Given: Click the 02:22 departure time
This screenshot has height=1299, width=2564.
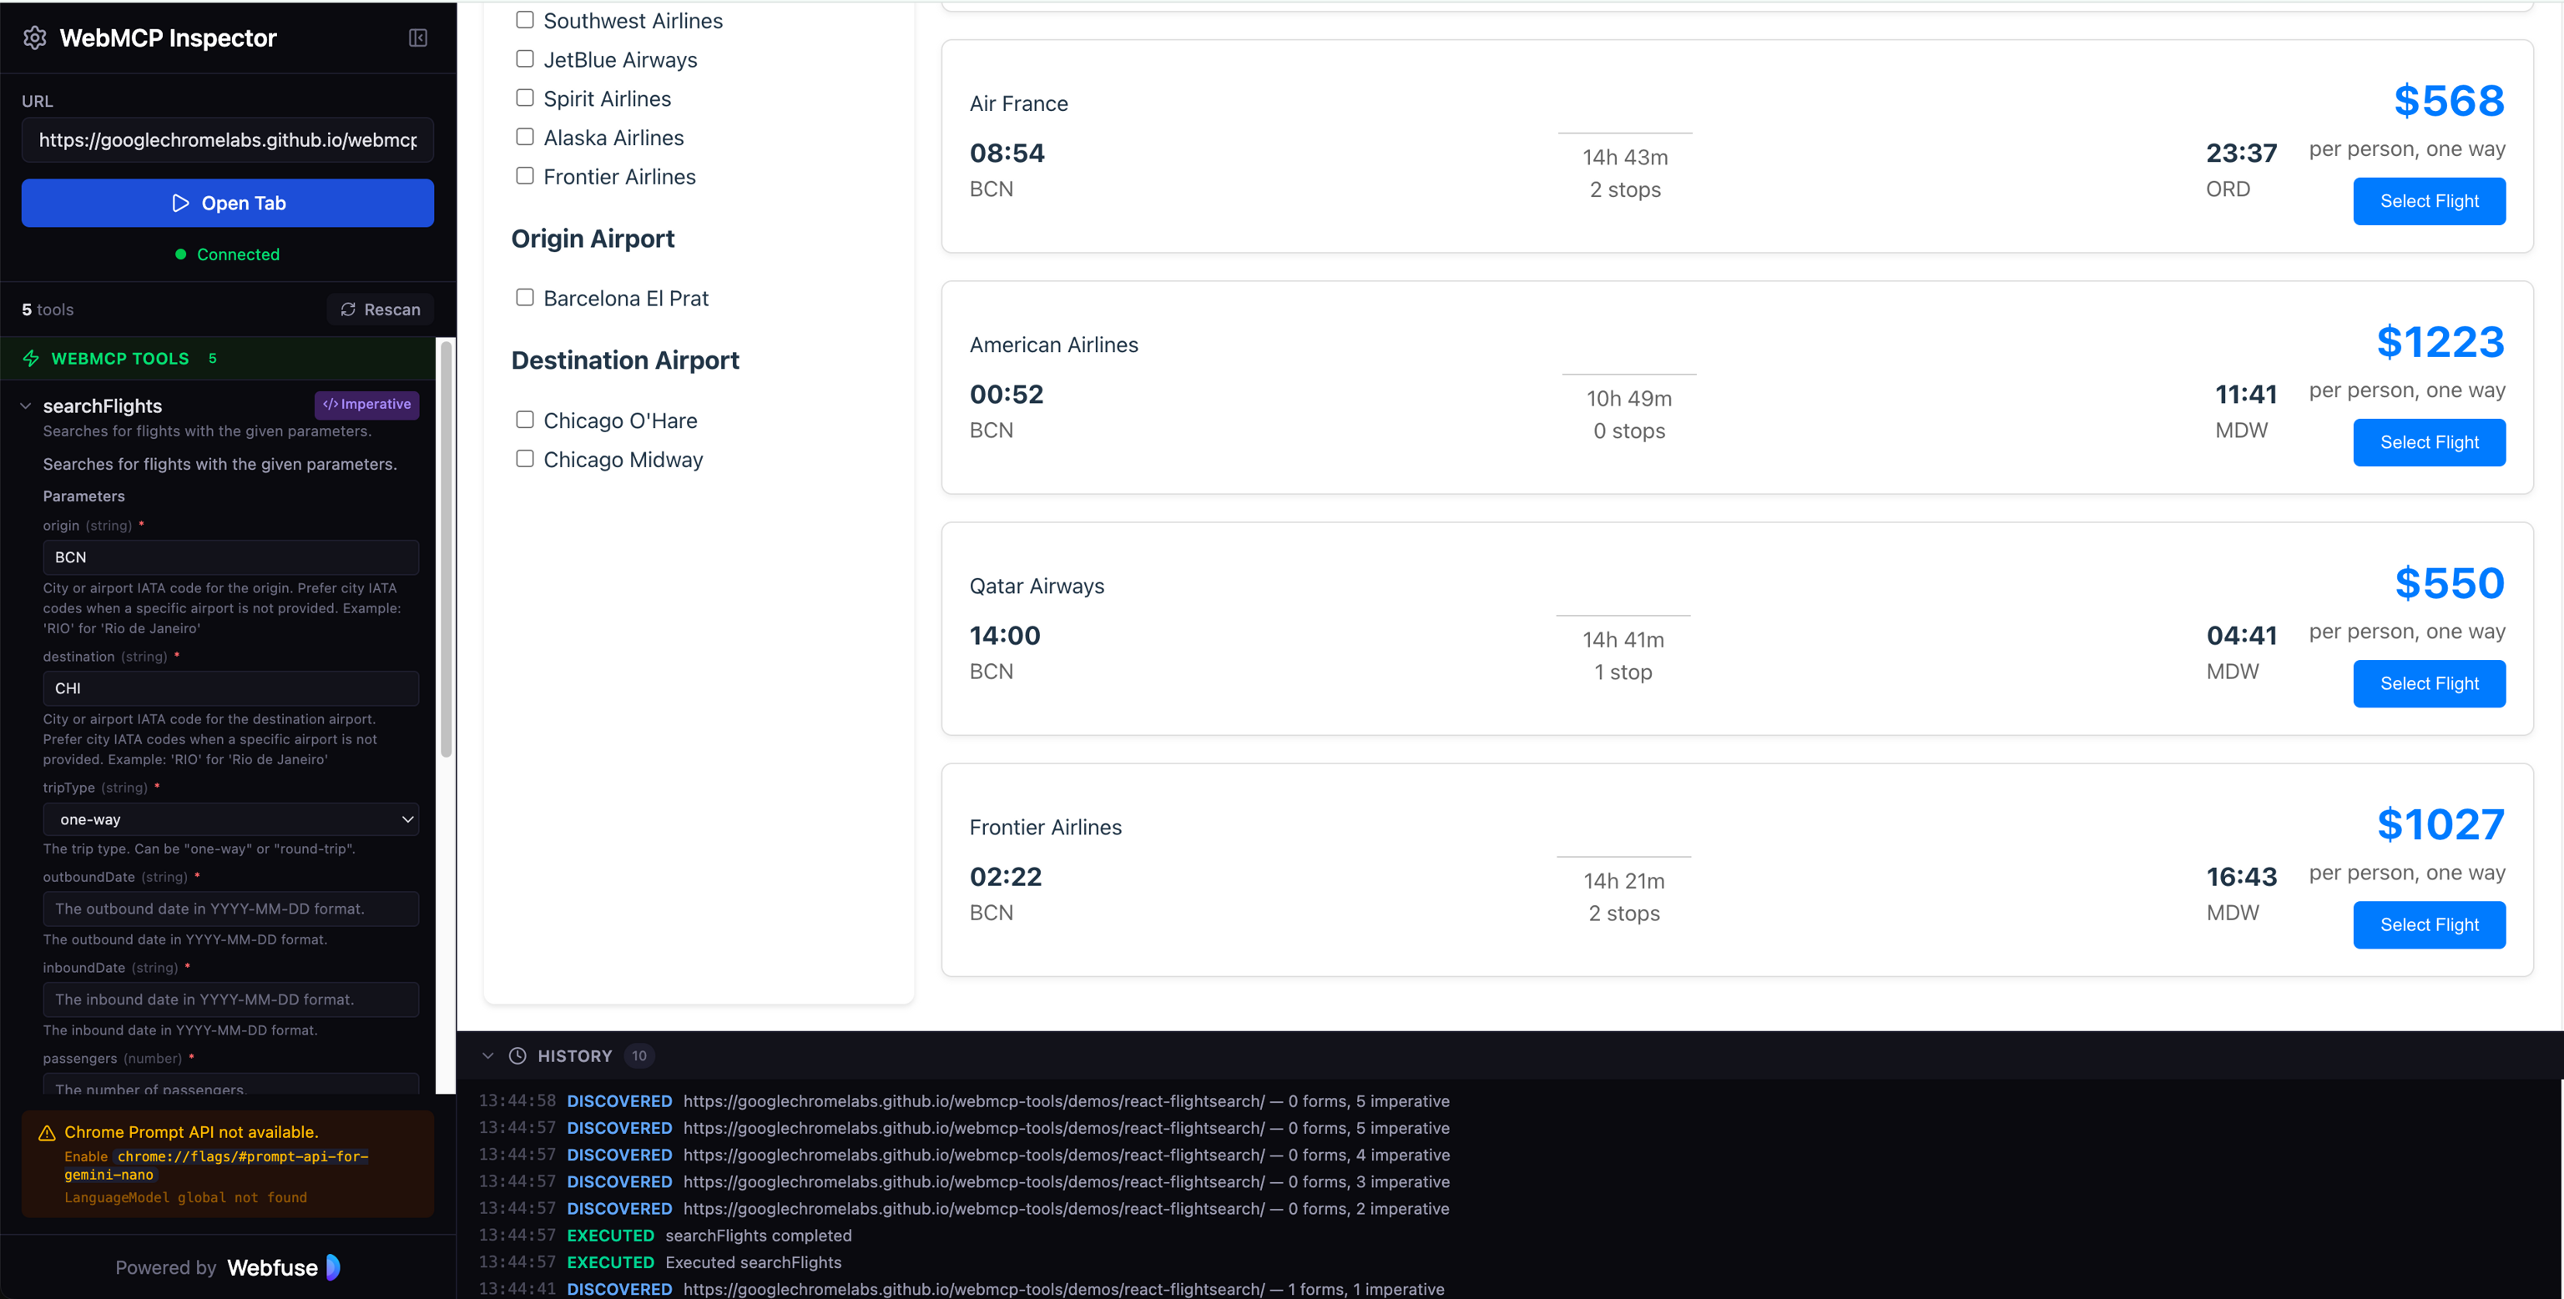Looking at the screenshot, I should (1005, 878).
